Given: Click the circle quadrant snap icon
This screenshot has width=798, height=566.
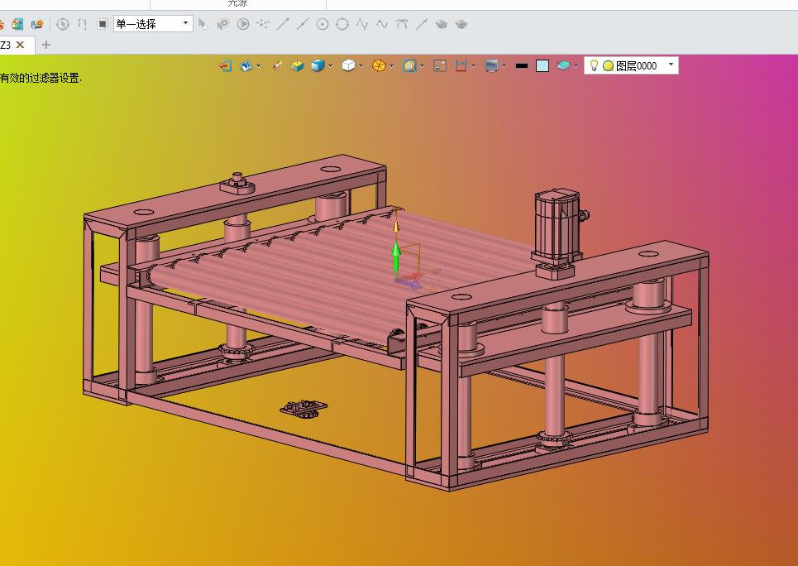Looking at the screenshot, I should point(342,24).
